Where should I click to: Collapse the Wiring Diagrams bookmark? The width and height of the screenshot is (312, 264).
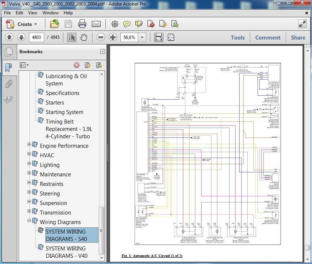coord(29,220)
